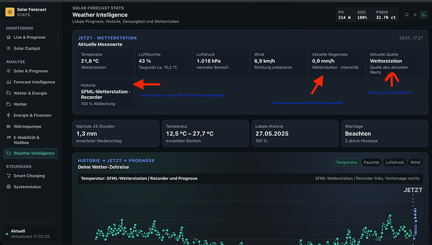Viewport: 432px width, 245px height.
Task: Select the Wärmepumpe sidebar icon
Action: click(9, 126)
